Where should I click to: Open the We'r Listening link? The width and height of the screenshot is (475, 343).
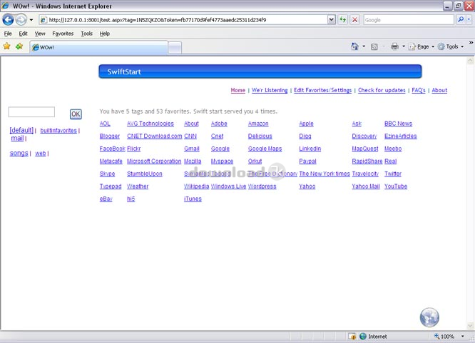pyautogui.click(x=270, y=90)
